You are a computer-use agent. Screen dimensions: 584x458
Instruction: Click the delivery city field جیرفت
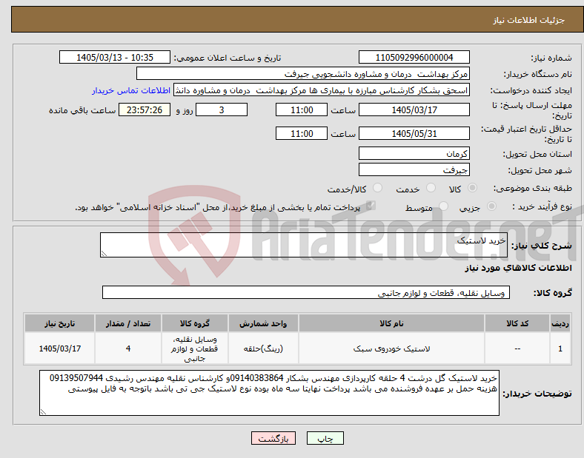tap(414, 169)
